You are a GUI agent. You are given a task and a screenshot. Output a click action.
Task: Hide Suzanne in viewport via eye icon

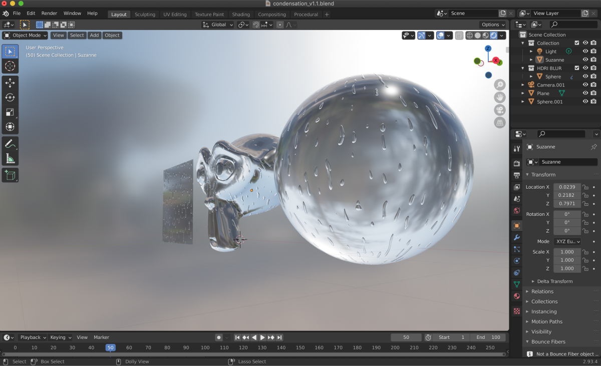(585, 60)
